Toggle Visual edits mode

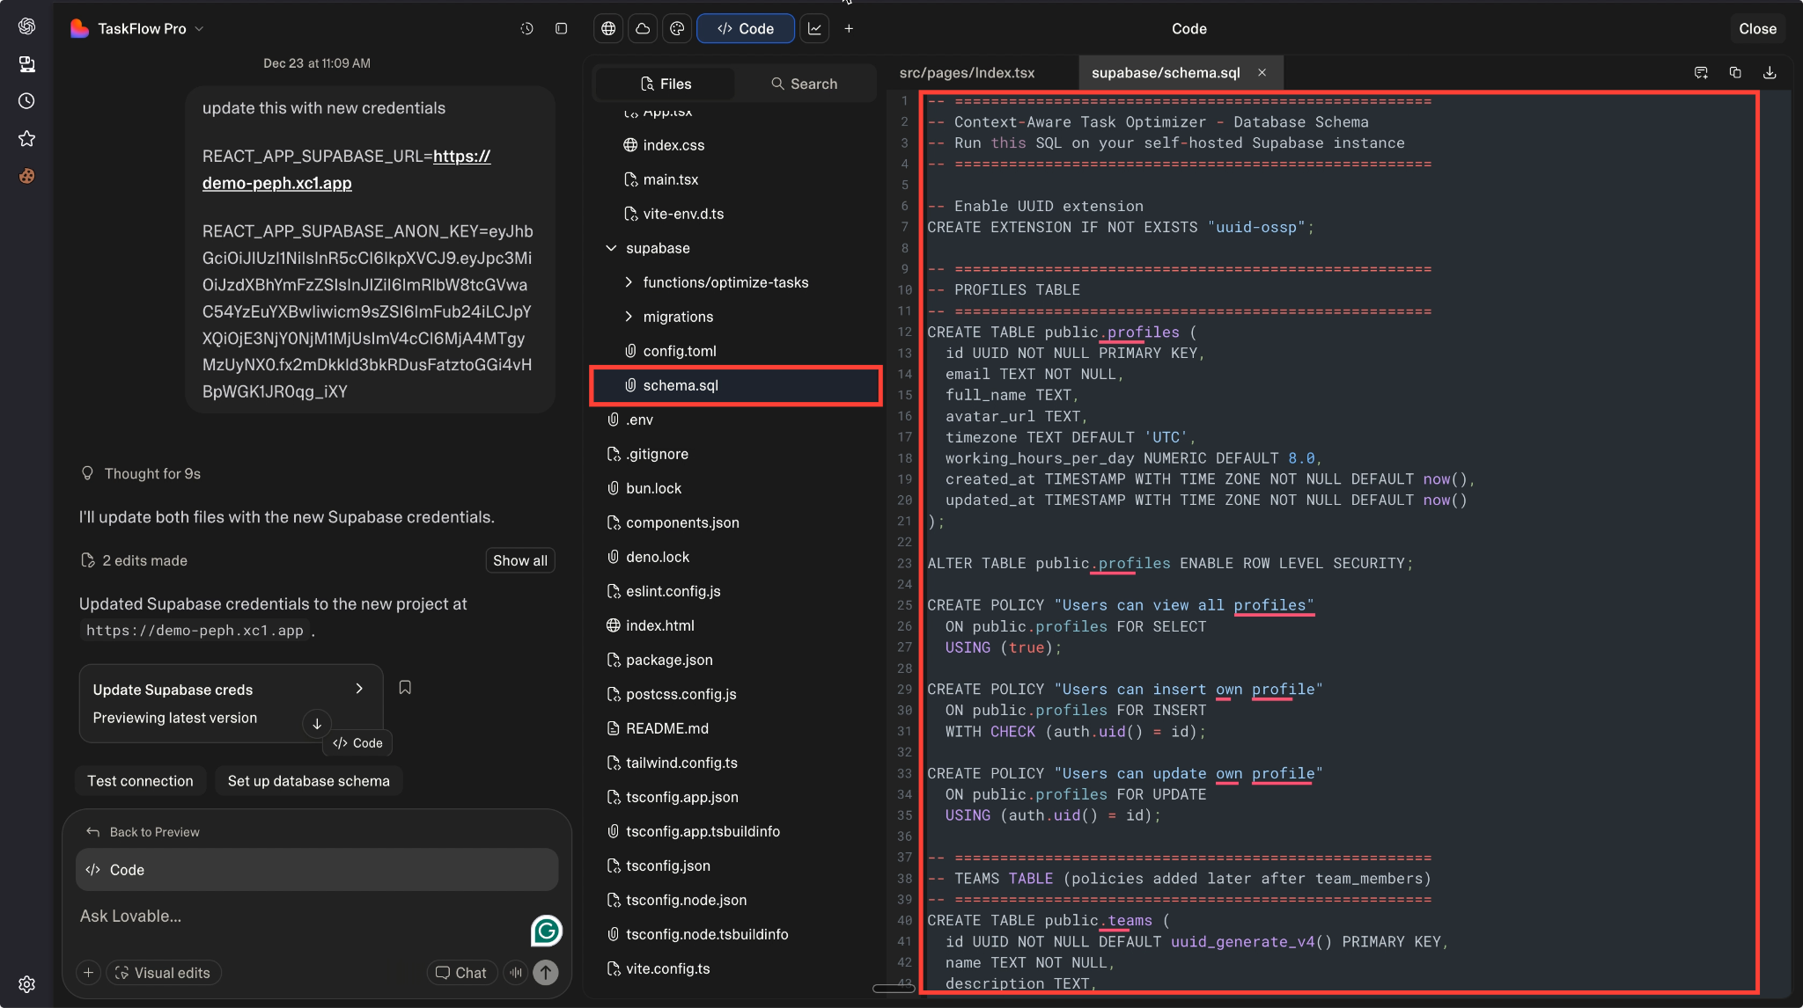(164, 972)
